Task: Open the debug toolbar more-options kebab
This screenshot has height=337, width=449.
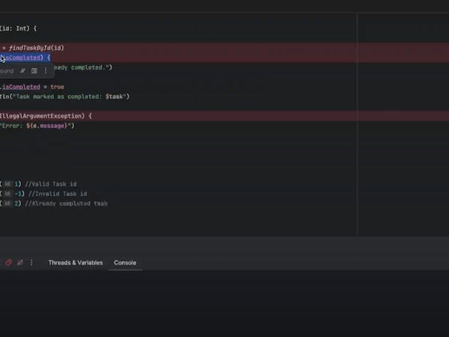Action: click(31, 263)
